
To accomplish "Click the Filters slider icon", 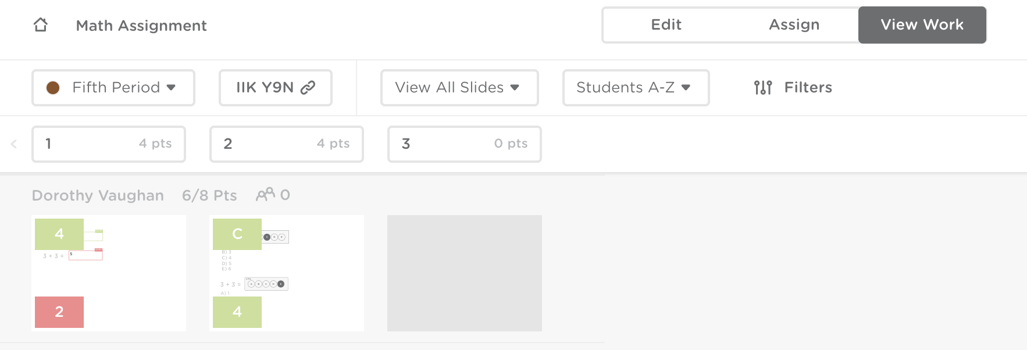I will [x=762, y=87].
